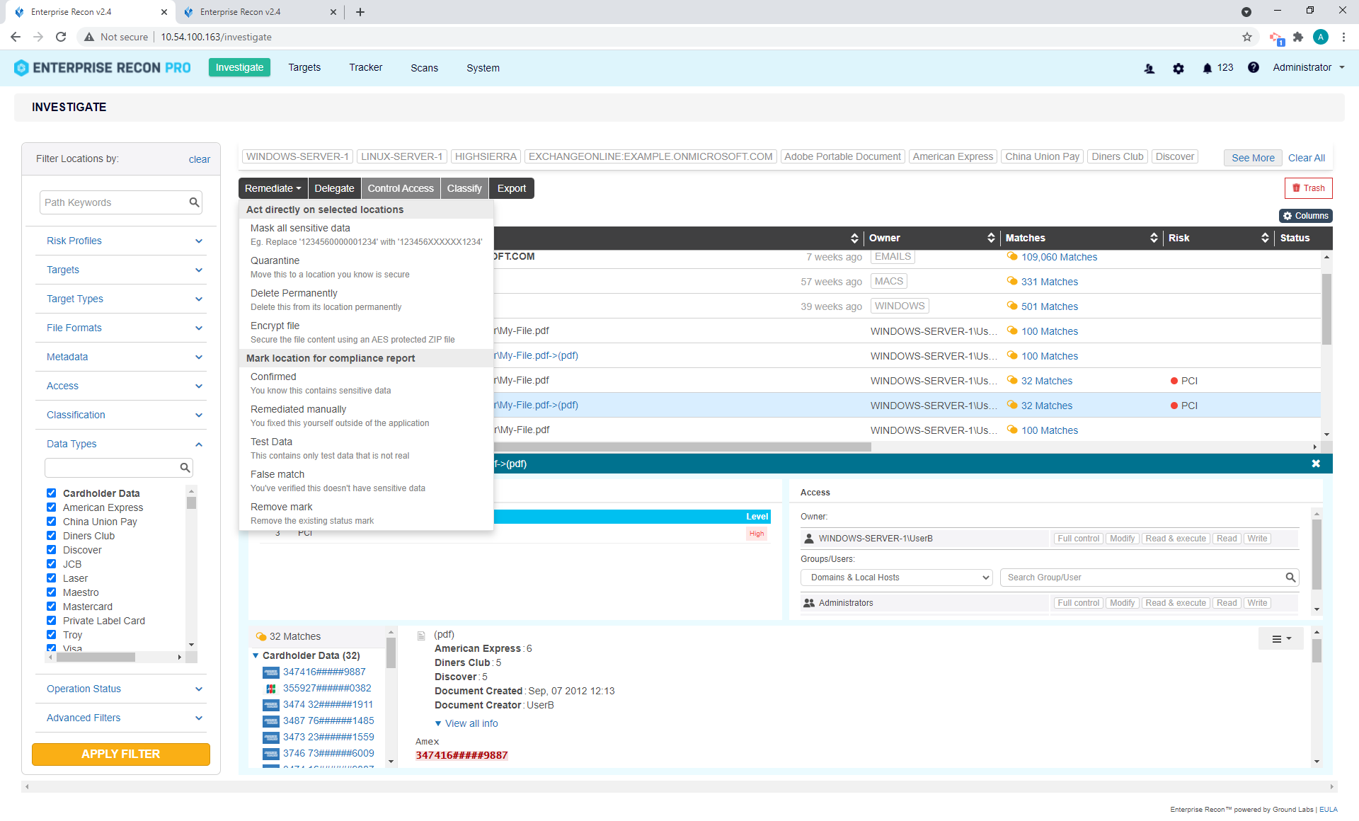Choose False match in the compliance menu
Viewport: 1359px width, 821px height.
[277, 474]
